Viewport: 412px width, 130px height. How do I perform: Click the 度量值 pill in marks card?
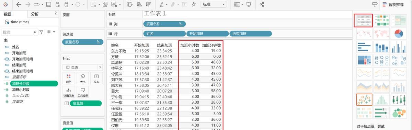(x=86, y=103)
